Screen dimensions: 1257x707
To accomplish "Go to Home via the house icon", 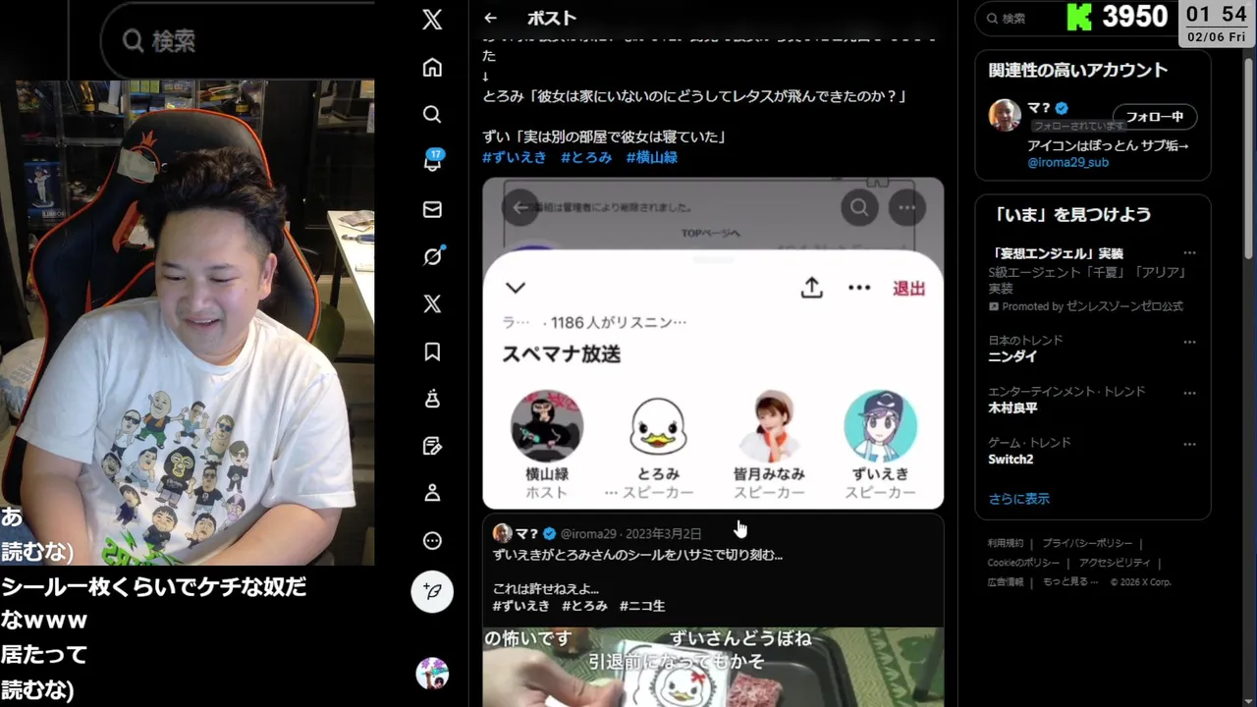I will click(x=432, y=67).
